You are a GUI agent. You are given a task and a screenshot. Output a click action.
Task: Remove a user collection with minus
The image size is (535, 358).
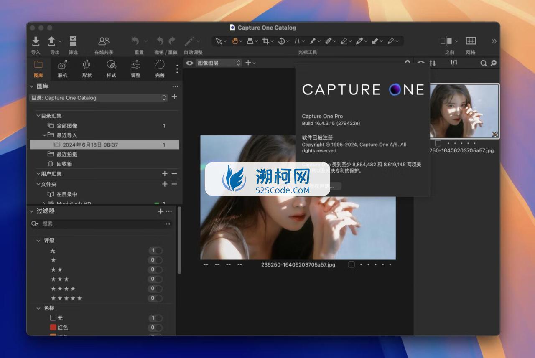point(174,174)
